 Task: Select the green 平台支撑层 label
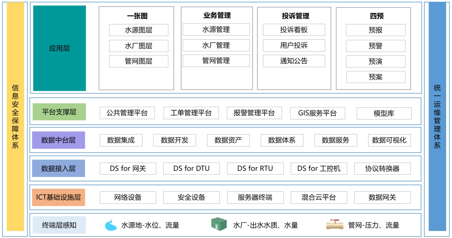59,112
